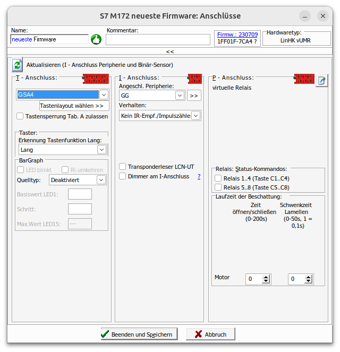Check Relais 1..4 (Taste C1..C4)

pos(218,179)
